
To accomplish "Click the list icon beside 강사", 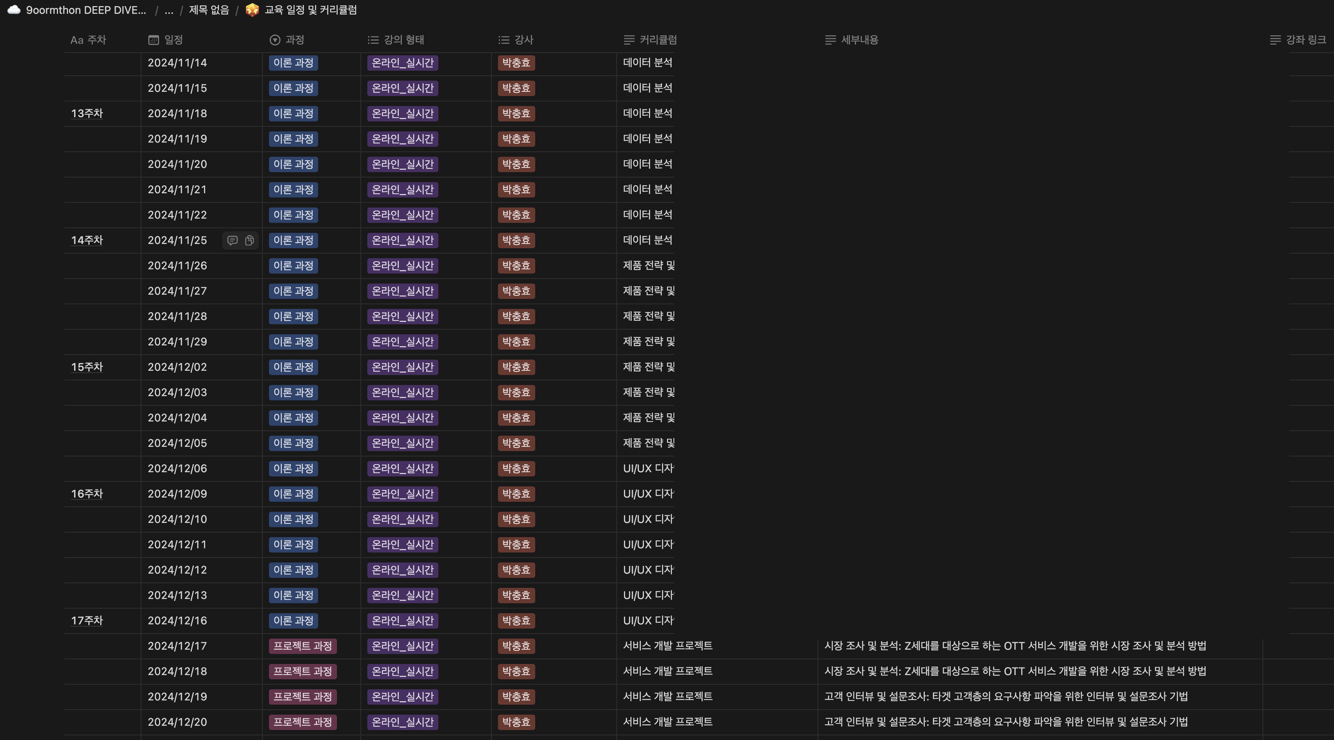I will click(504, 40).
